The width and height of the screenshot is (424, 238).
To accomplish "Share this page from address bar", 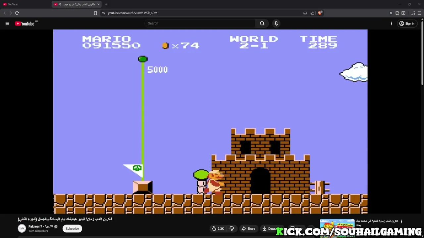I will click(x=312, y=13).
